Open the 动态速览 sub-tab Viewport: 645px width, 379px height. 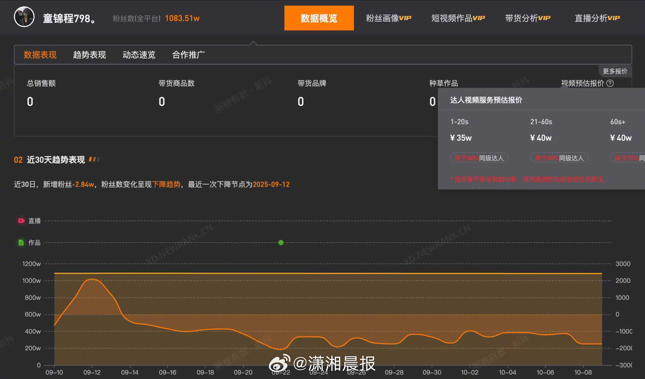click(139, 55)
